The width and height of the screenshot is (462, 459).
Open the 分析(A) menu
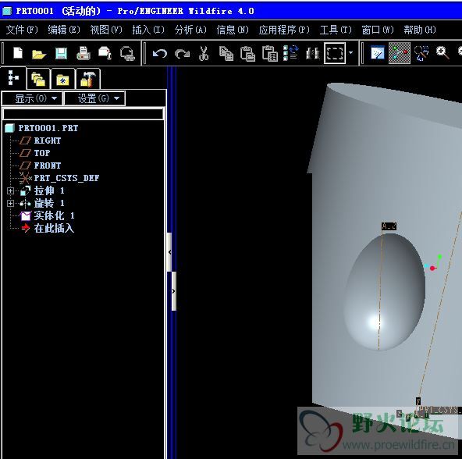(190, 30)
